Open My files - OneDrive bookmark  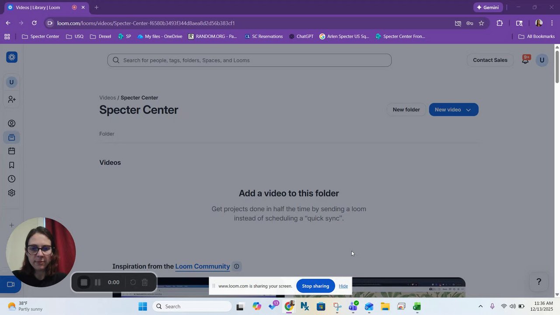[x=160, y=36]
